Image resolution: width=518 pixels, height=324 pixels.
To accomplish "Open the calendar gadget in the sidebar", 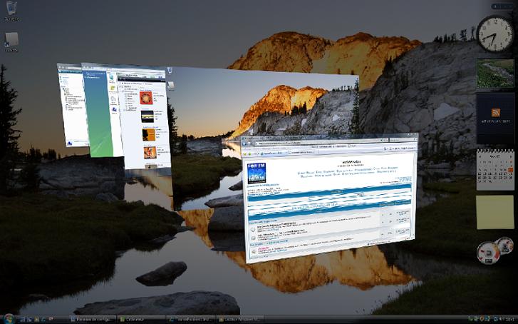I will point(495,170).
